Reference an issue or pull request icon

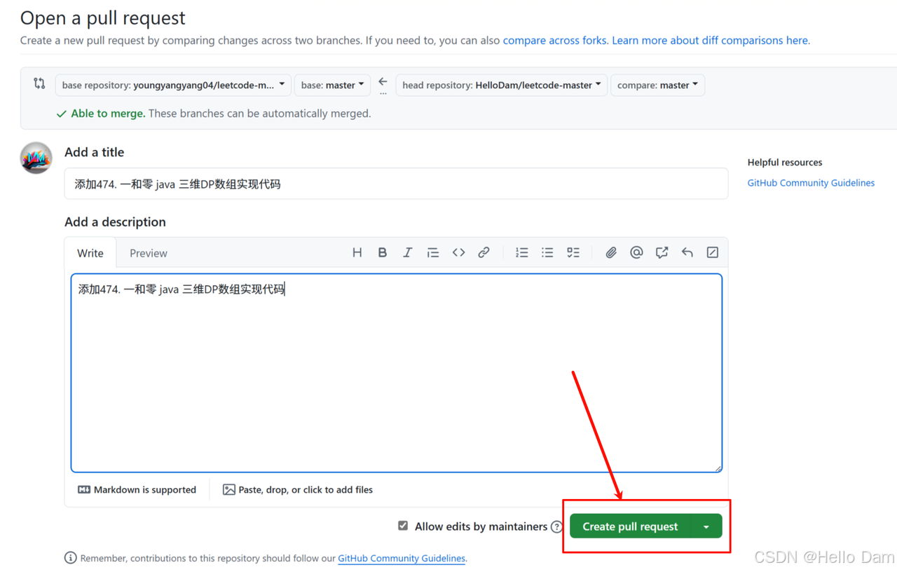pos(662,252)
